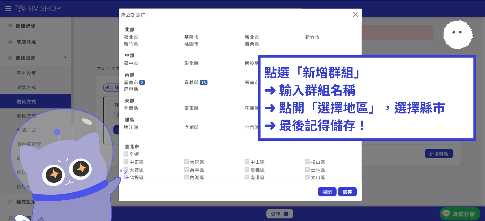The height and width of the screenshot is (221, 485).
Task: Click the 關閉 button in the dialog
Action: coord(327,192)
